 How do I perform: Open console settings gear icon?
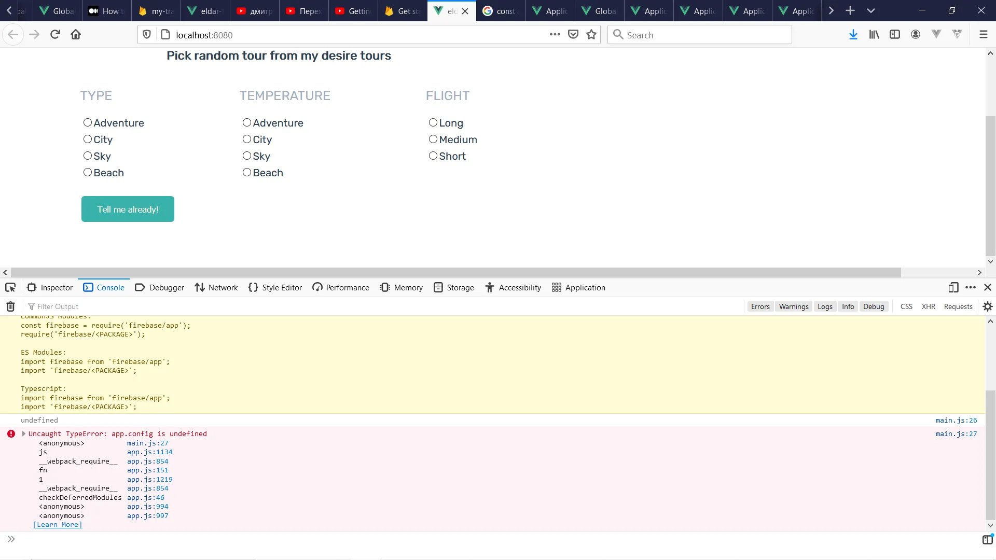pos(988,306)
